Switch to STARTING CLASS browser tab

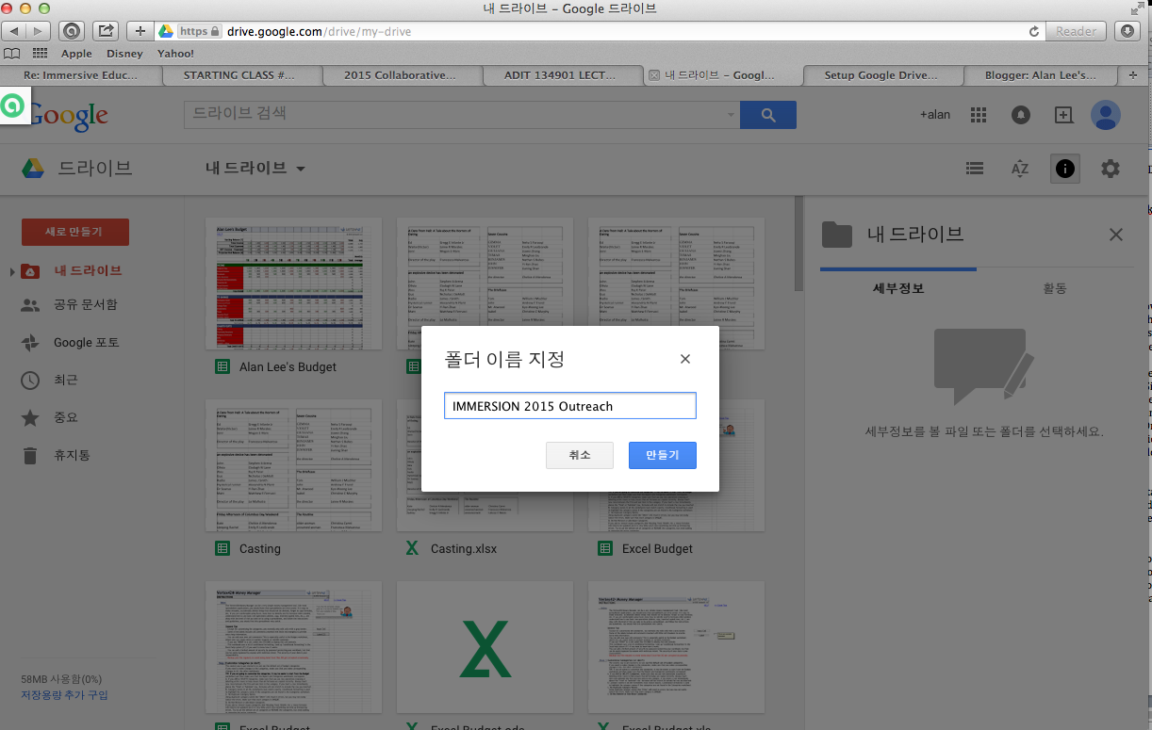pyautogui.click(x=241, y=75)
